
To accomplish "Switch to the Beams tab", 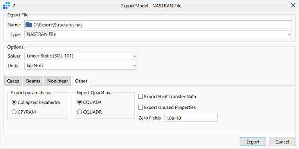I will (33, 81).
